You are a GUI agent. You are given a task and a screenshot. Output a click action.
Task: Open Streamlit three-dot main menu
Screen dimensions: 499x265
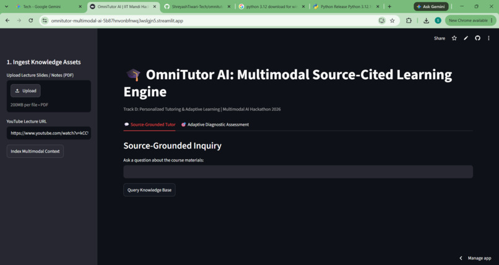coord(489,38)
